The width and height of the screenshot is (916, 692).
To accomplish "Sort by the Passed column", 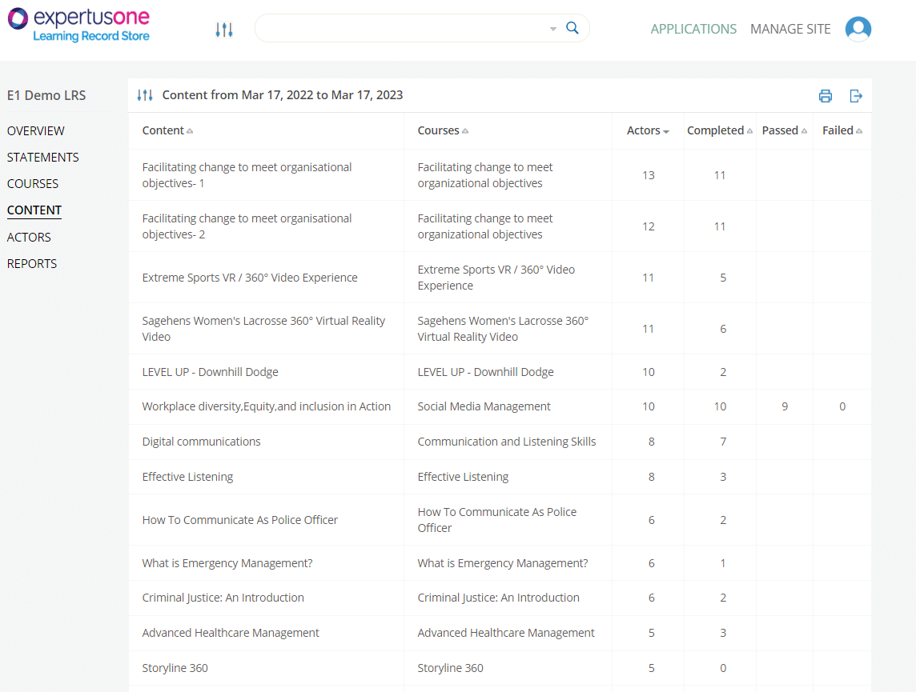I will point(785,130).
